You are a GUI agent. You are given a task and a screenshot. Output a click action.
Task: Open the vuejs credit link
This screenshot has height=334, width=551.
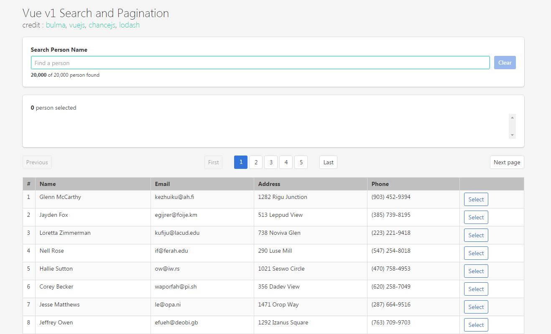point(78,25)
